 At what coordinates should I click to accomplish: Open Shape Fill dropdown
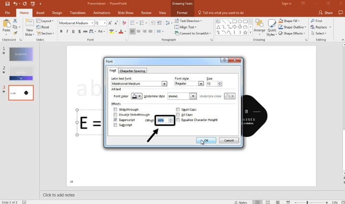(x=289, y=21)
